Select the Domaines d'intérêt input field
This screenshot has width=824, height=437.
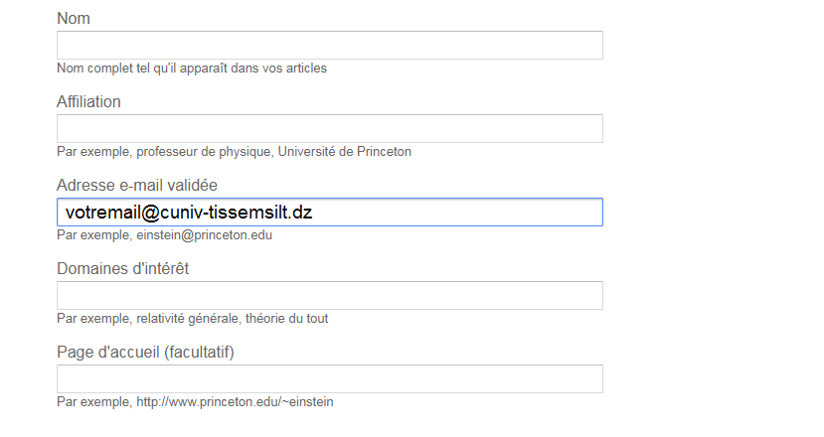click(329, 296)
